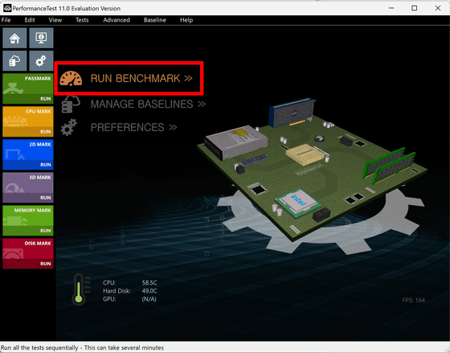The width and height of the screenshot is (450, 353).
Task: Run the PassMark rating tile
Action: coord(28,88)
